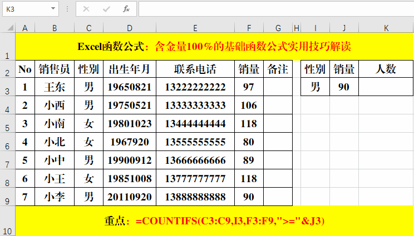Click the No cell with value 6
This screenshot has height=236, width=414.
click(x=25, y=178)
